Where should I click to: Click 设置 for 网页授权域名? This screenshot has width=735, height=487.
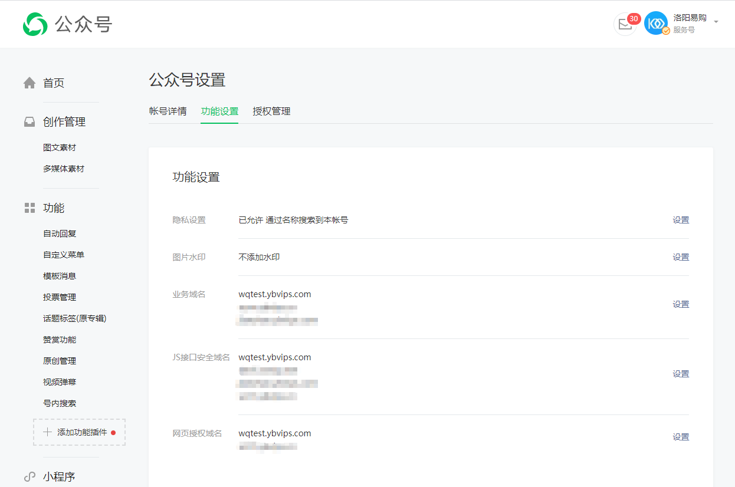tap(681, 437)
